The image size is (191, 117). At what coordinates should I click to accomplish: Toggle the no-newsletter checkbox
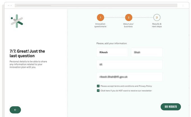(x=98, y=91)
